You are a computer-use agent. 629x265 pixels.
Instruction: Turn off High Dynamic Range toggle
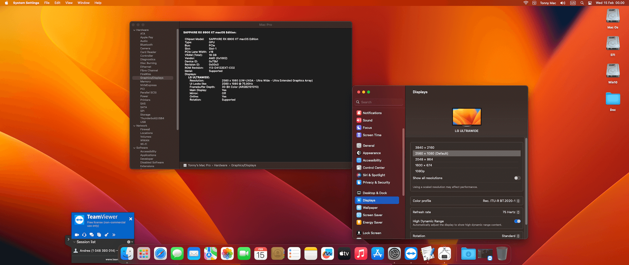tap(517, 221)
